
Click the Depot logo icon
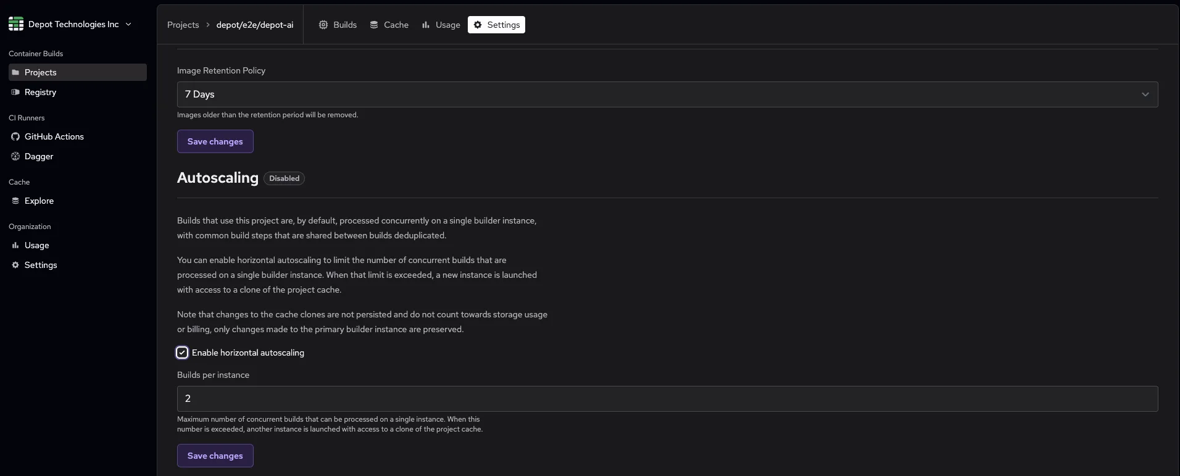16,24
